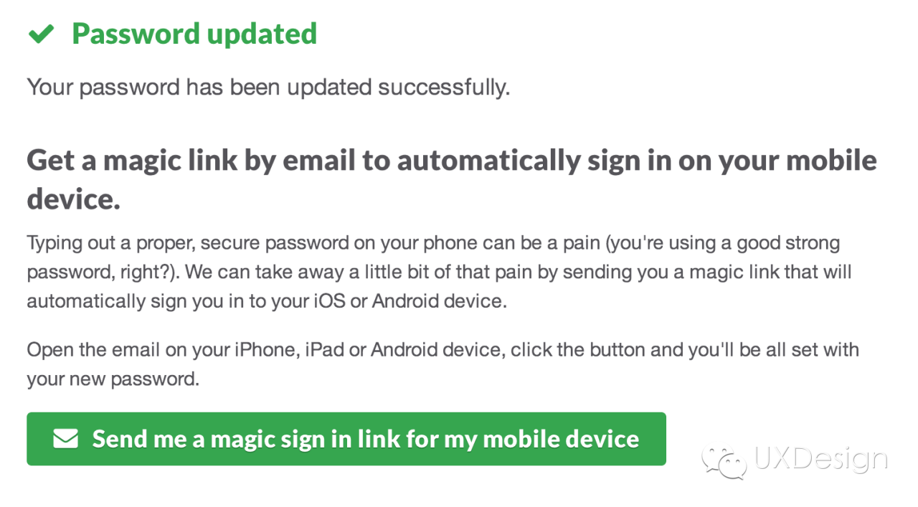The height and width of the screenshot is (507, 918).
Task: Click the UXDesign watermark text
Action: click(x=820, y=459)
